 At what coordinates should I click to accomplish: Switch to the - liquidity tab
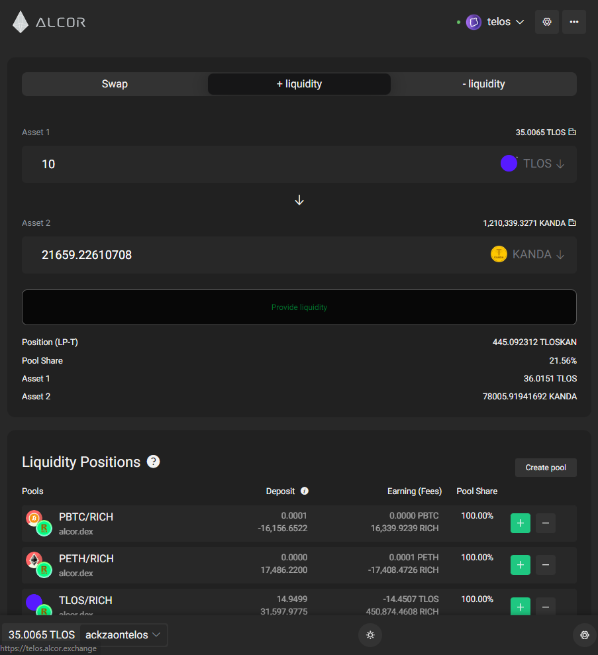pyautogui.click(x=483, y=84)
